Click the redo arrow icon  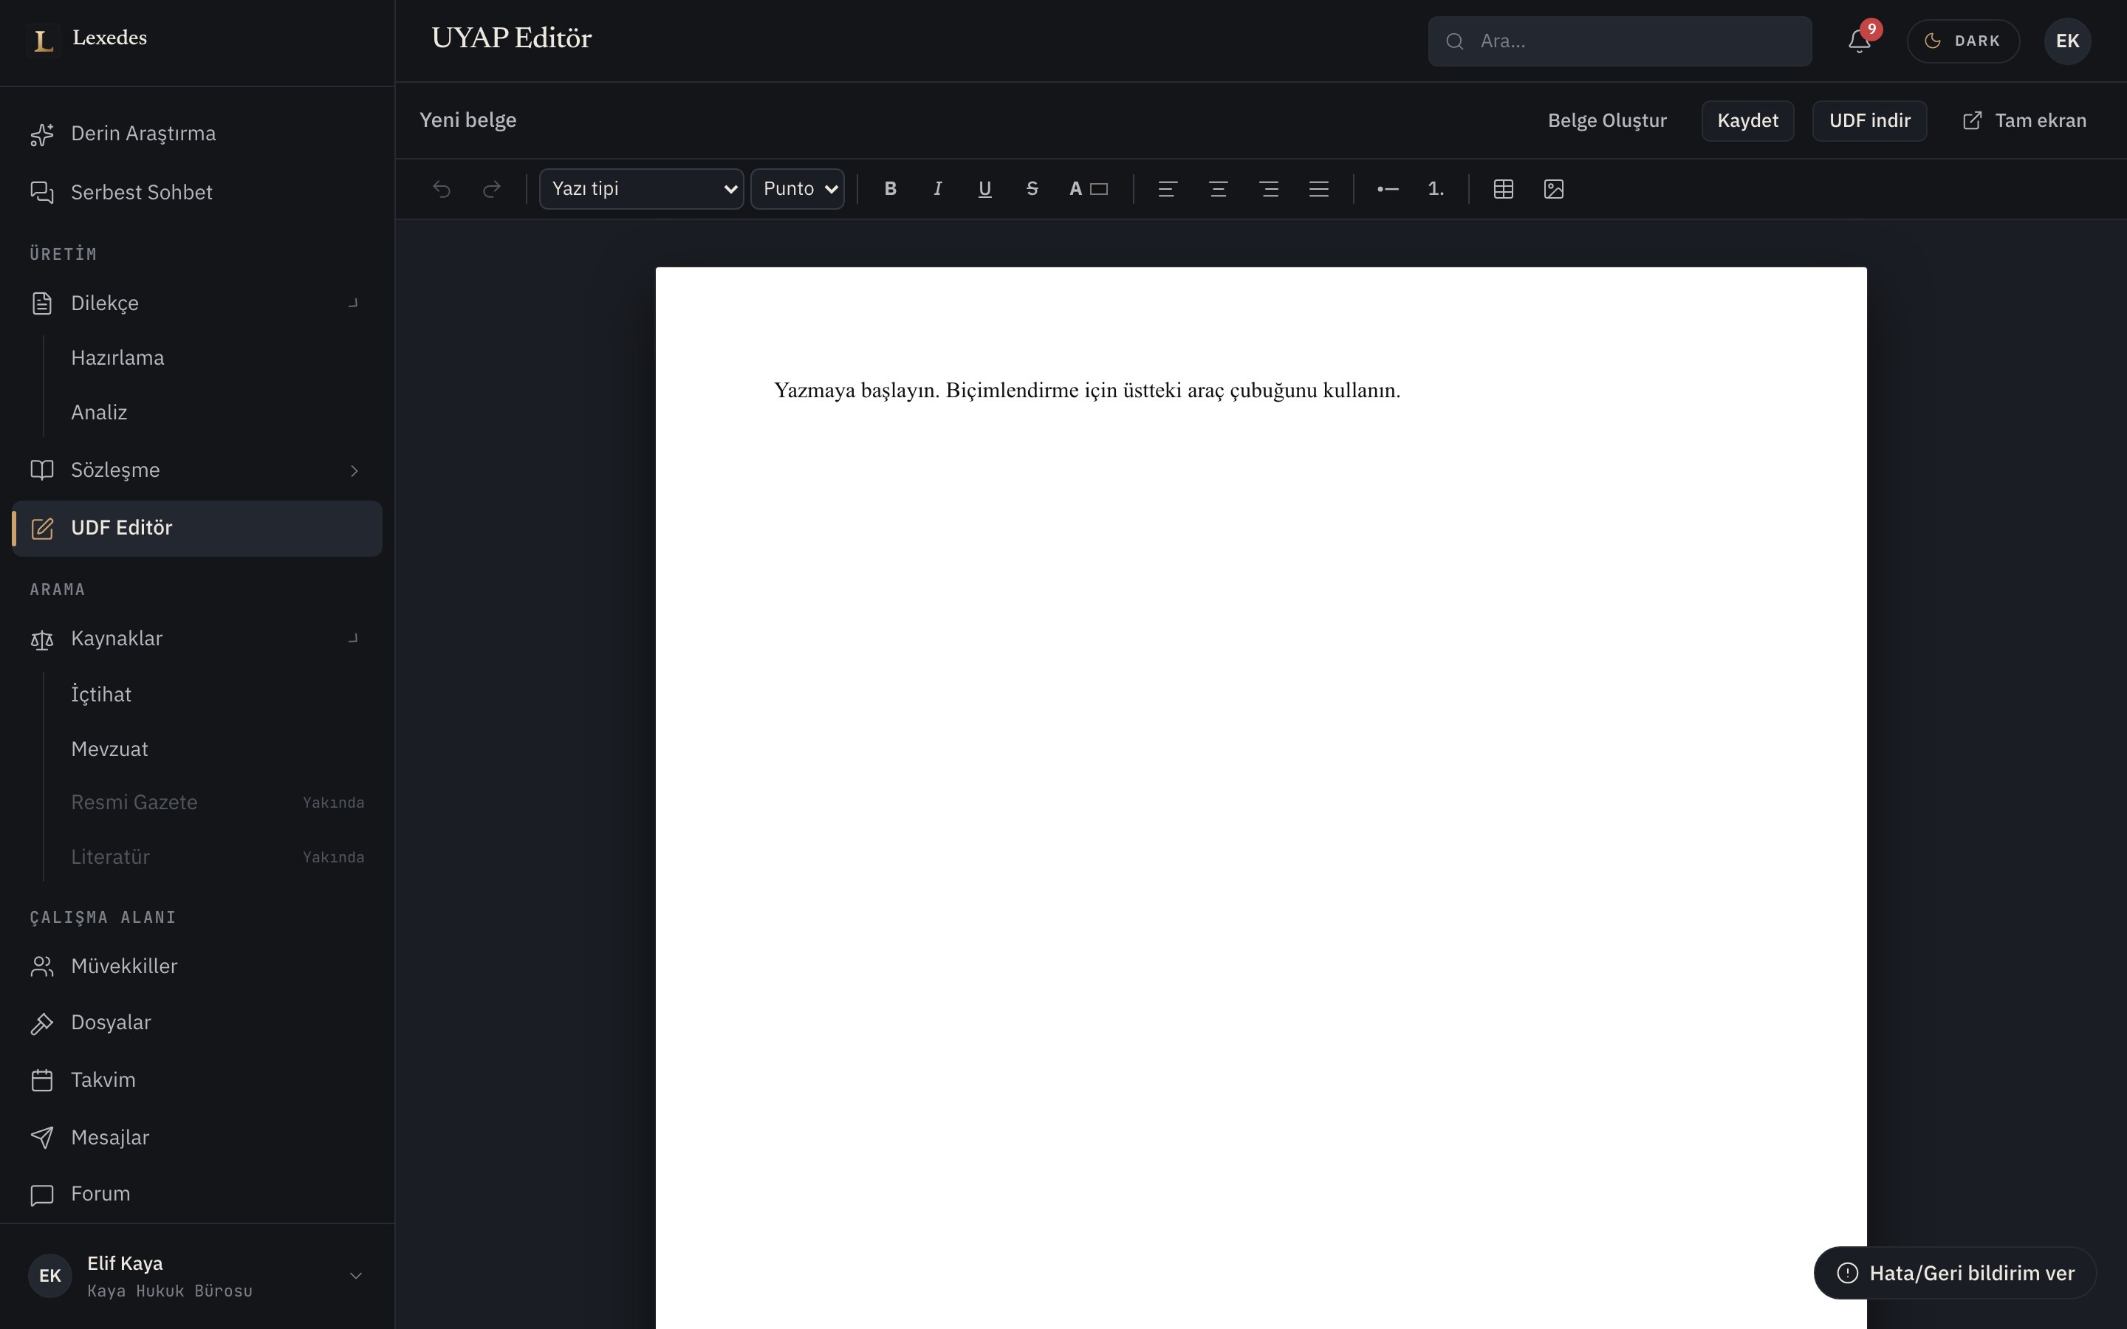[492, 189]
